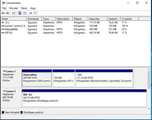Select the (Lemez 1 partíció 2) row

coord(70,26)
